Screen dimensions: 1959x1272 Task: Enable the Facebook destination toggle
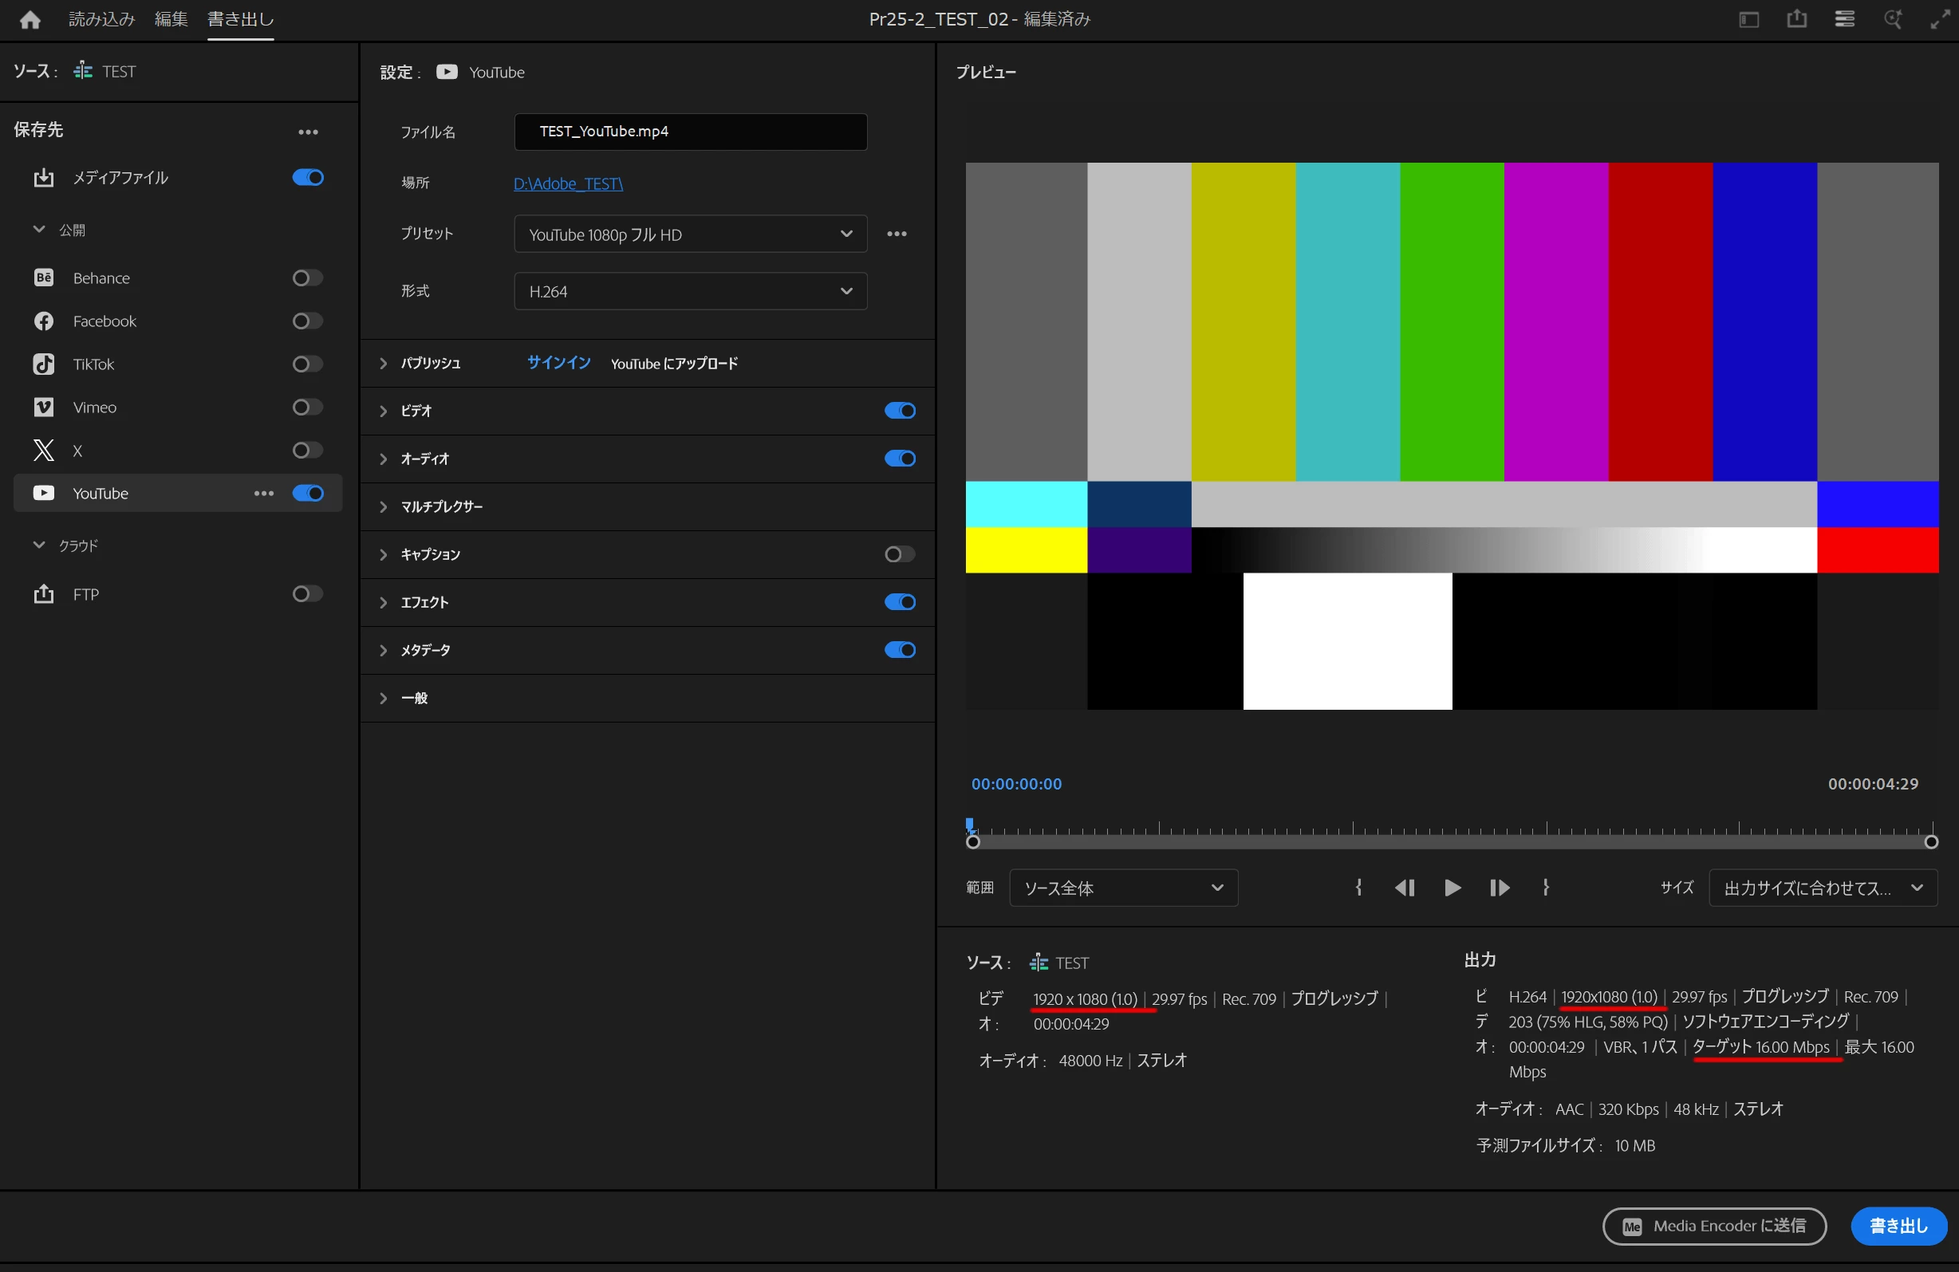point(307,321)
